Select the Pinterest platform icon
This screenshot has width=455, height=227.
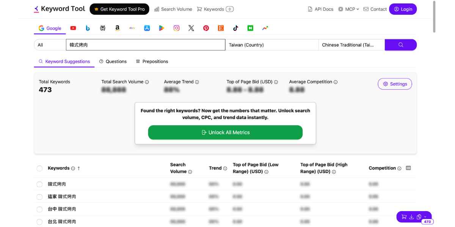pos(206,28)
